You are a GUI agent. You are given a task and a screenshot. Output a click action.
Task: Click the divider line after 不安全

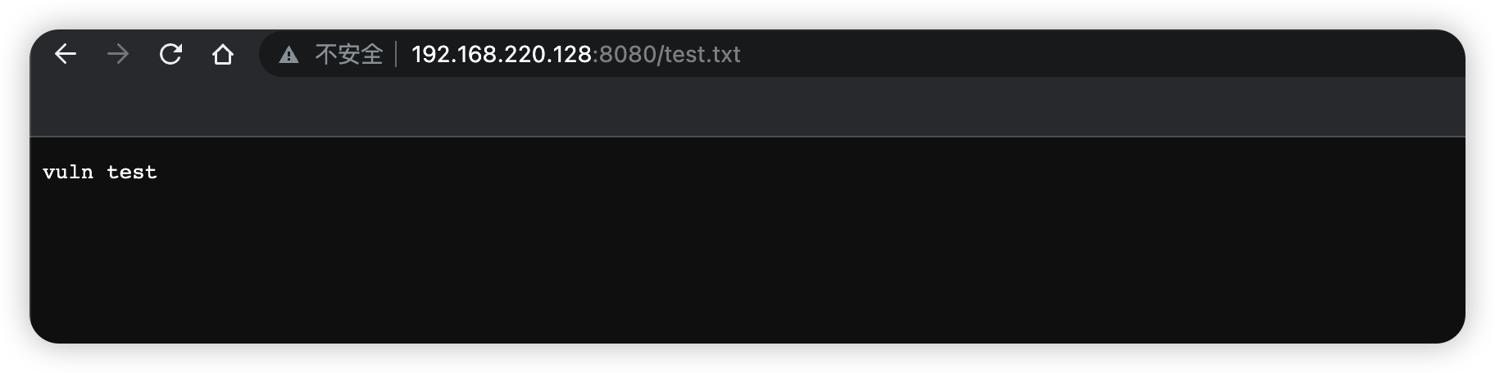click(397, 54)
